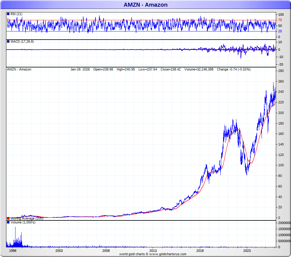Click the Volume (1,000's) panel label
This screenshot has height=257, width=291.
point(23,223)
